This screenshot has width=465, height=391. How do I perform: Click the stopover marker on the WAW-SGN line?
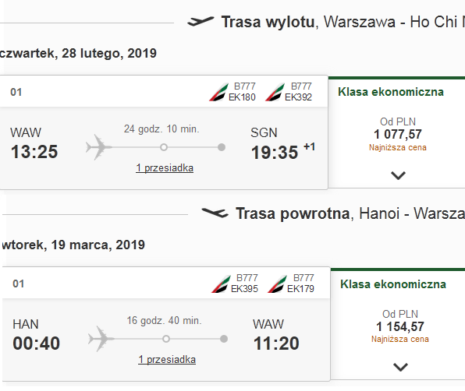164,147
